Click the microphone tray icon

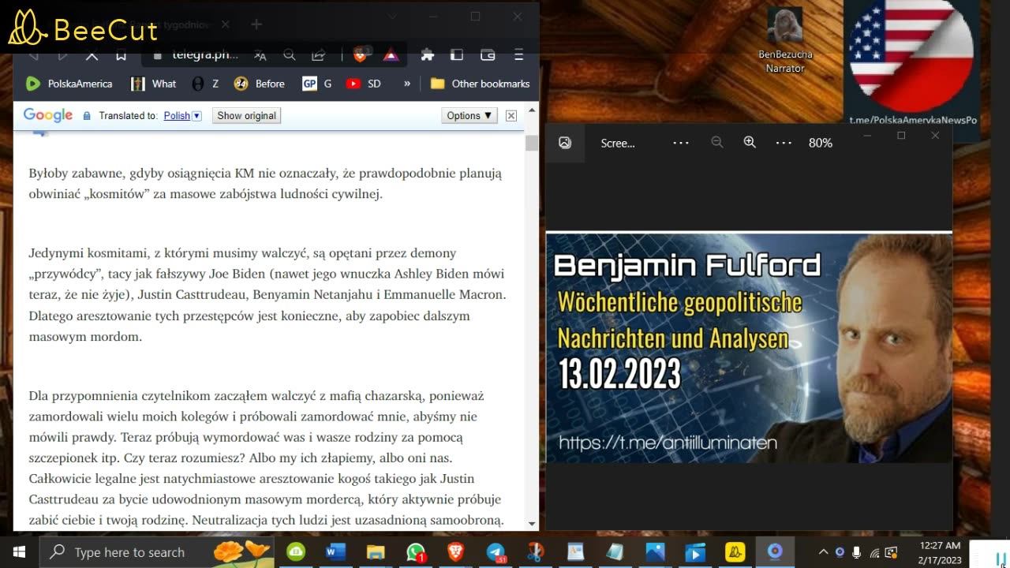pyautogui.click(x=857, y=552)
